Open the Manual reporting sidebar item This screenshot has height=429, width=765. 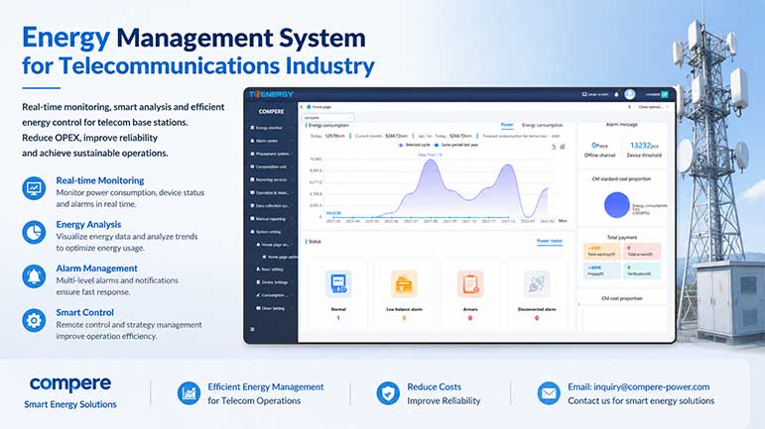(271, 219)
